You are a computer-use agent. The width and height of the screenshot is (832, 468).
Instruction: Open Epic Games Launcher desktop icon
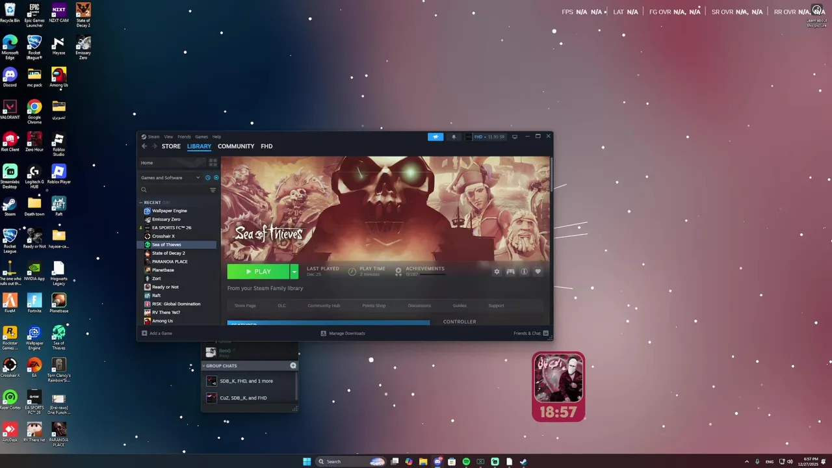(x=34, y=15)
